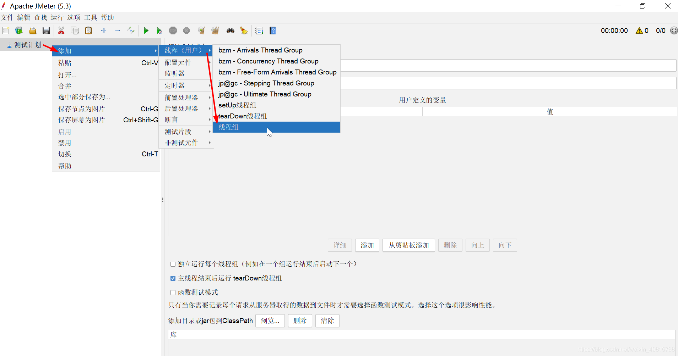
Task: Expand 后置处理器 submenu
Action: [x=185, y=109]
